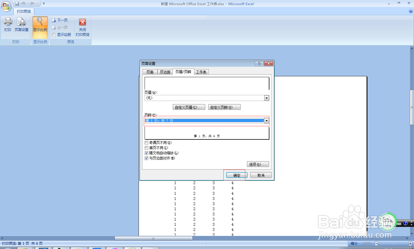Click the blue help icon on language bar
This screenshot has width=414, height=249.
coord(405,223)
